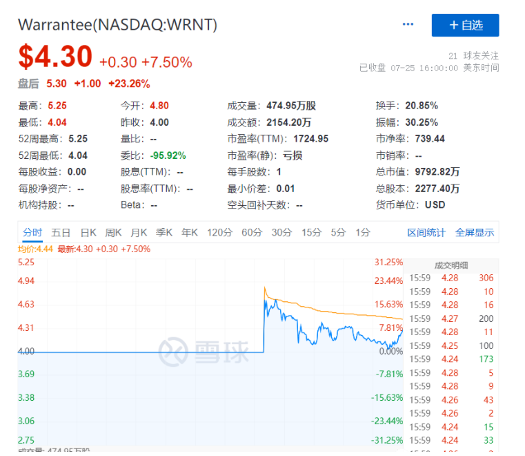Select the 4.24 trade row with volume 33

pos(451,440)
